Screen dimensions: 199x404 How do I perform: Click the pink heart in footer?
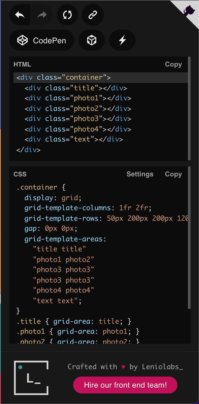coord(123,367)
